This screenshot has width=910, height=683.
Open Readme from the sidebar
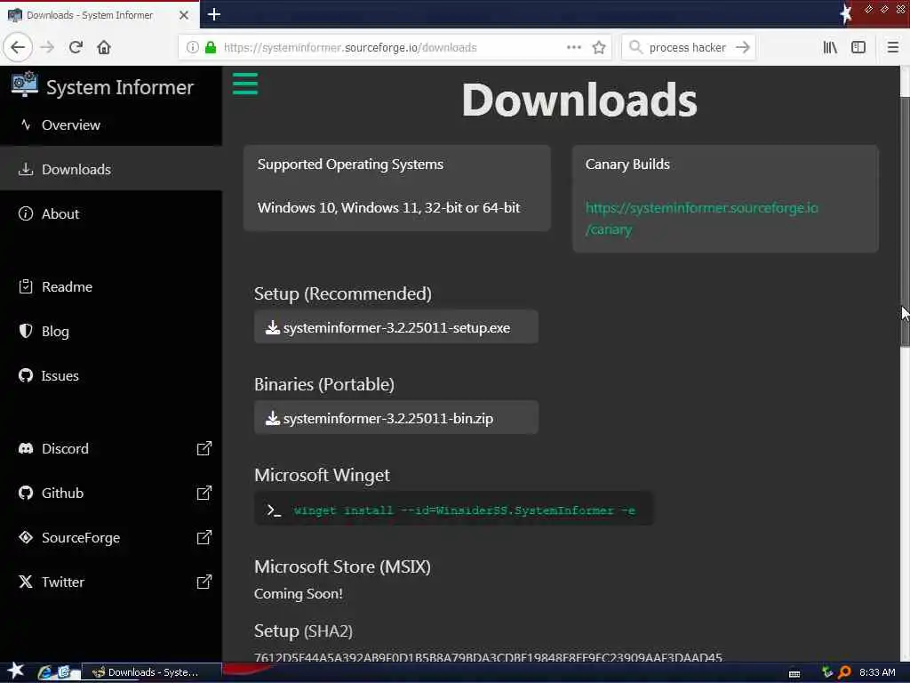pyautogui.click(x=111, y=287)
